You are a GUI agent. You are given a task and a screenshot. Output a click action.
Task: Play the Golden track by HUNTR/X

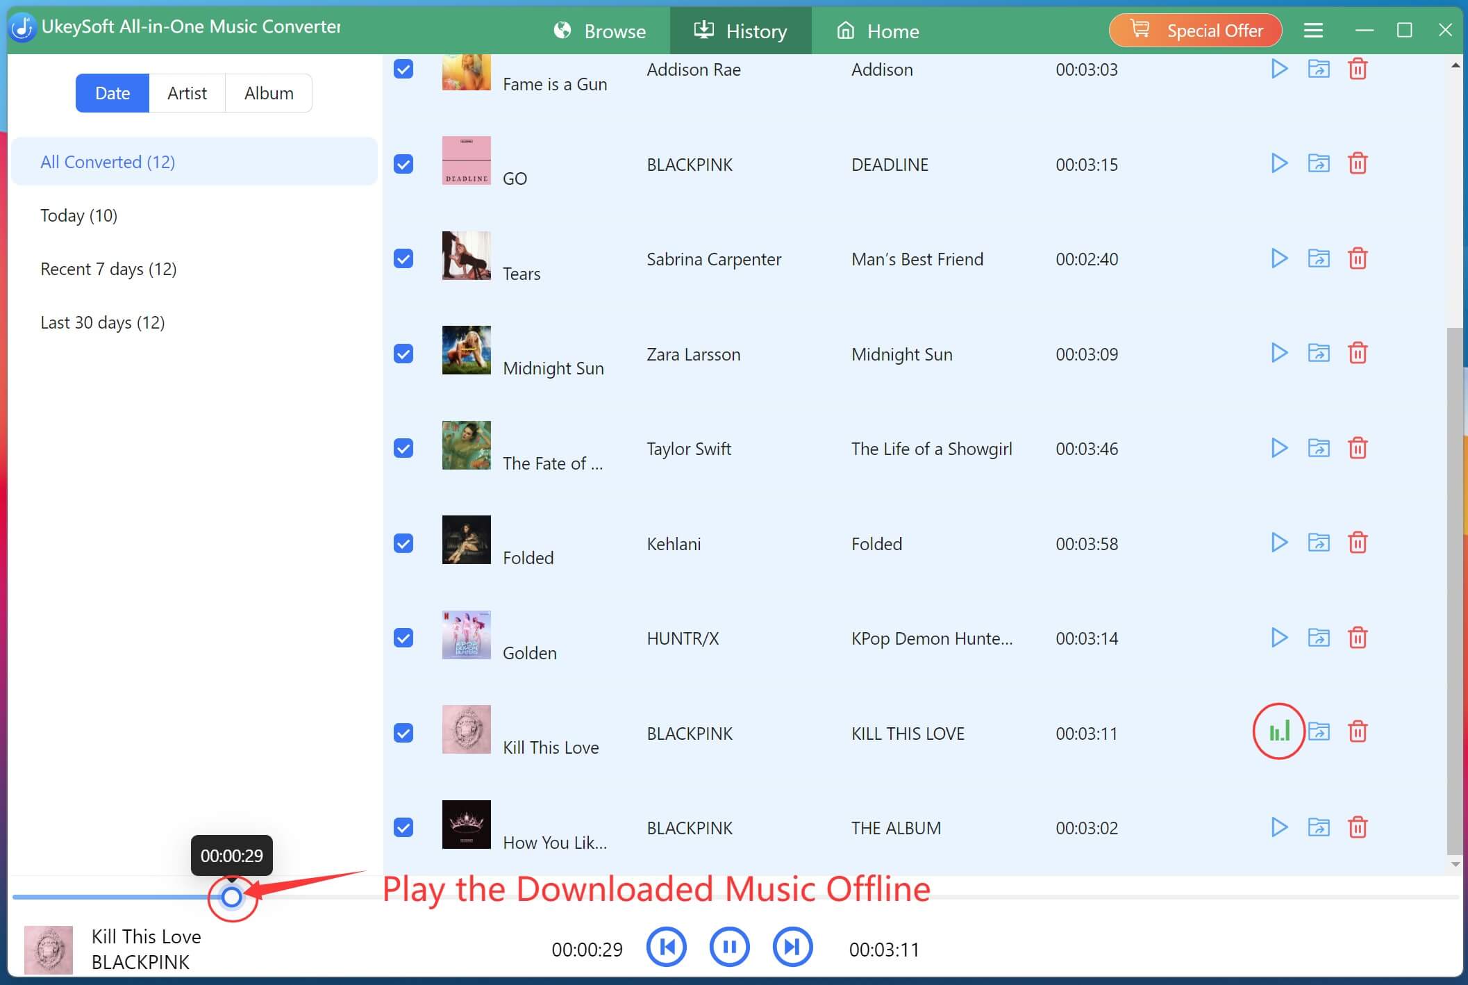pos(1279,638)
